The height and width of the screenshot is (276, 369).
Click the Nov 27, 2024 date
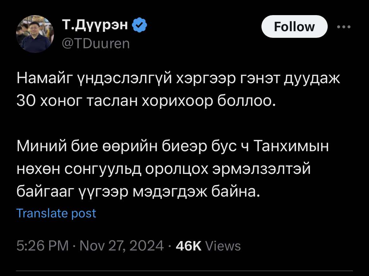tap(121, 246)
